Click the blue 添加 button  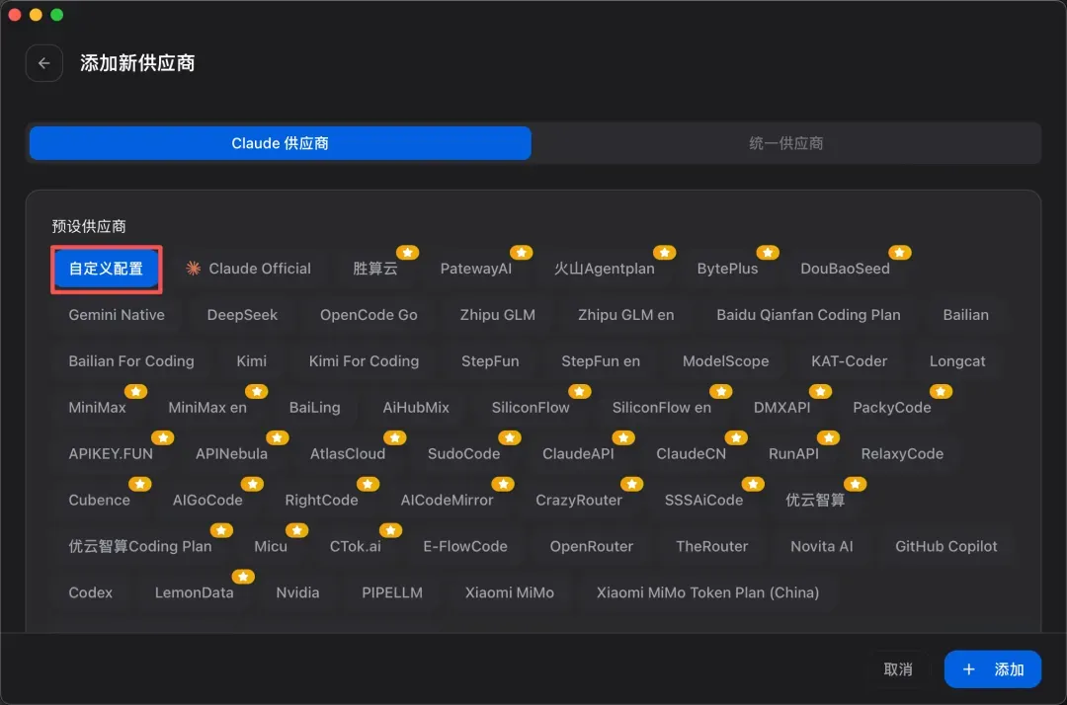pos(993,669)
